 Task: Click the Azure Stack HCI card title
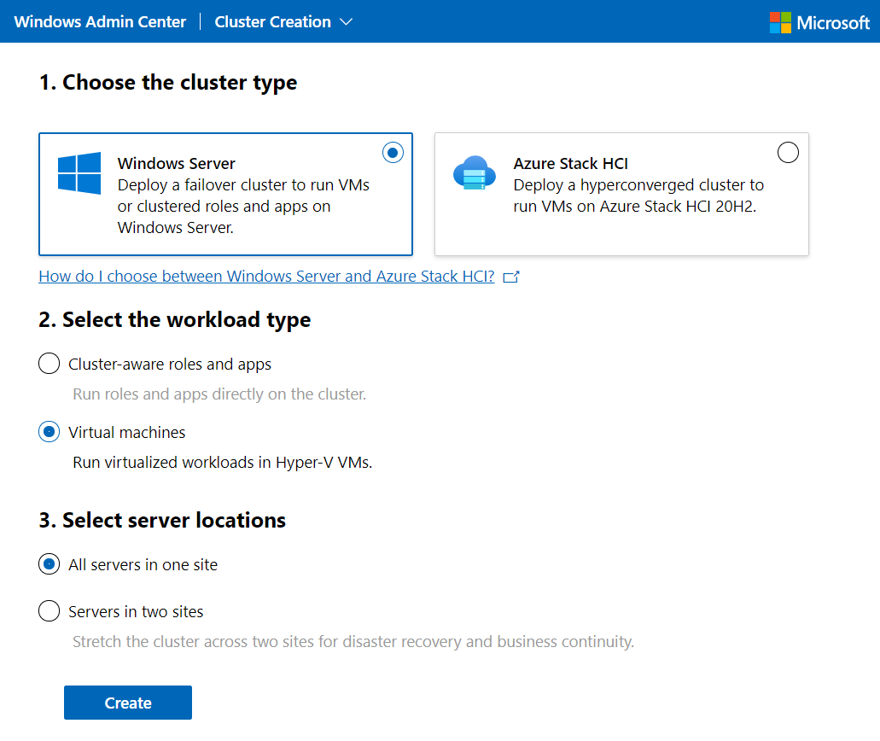point(570,164)
